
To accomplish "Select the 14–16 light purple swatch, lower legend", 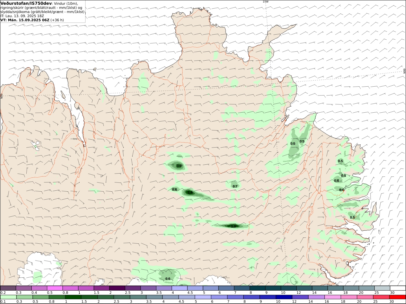I will pyautogui.click(x=316, y=297).
